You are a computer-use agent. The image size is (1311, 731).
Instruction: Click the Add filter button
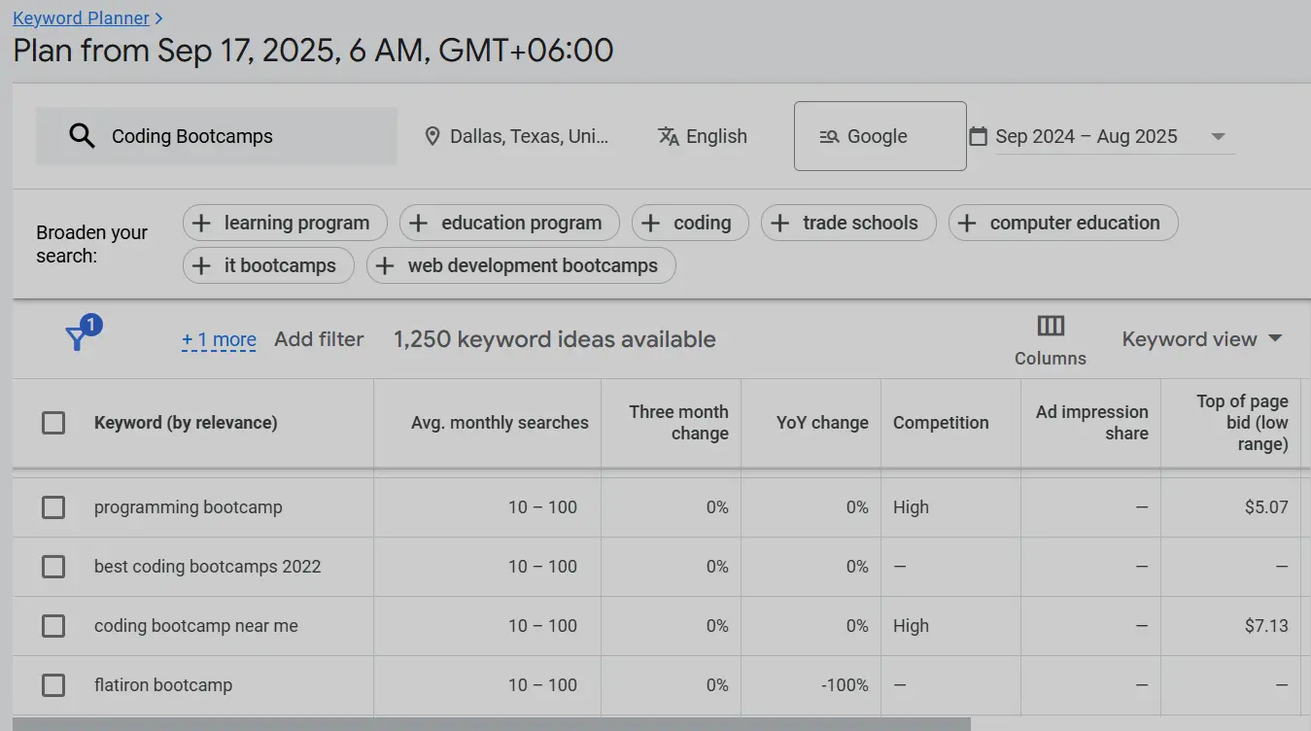(x=319, y=339)
